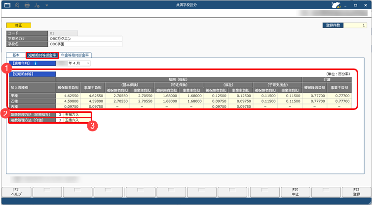Click the 学校名カナ field with OBCガクエン
Viewport: 372px width, 205px height.
(x=85, y=38)
